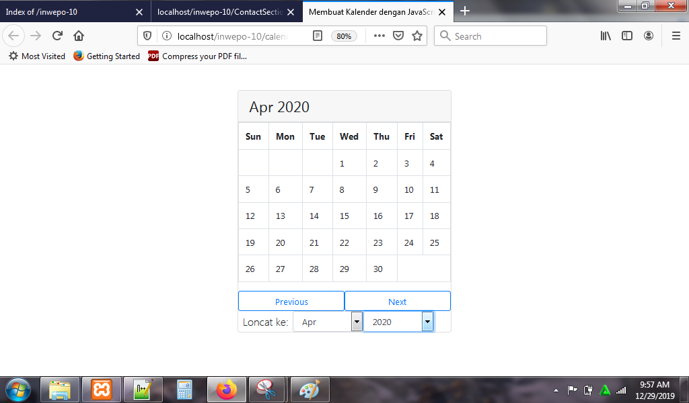
Task: Expand the month dropdown showing Apr
Action: (x=328, y=322)
